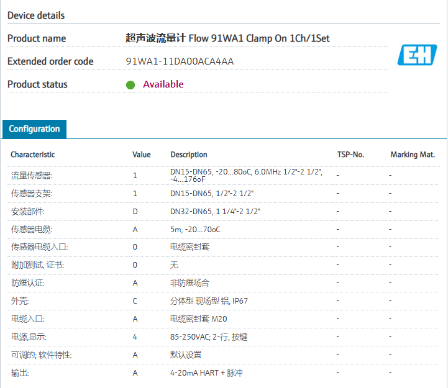Viewport: 448px width, 388px height.
Task: Click the TSP-No. column header
Action: click(x=350, y=155)
